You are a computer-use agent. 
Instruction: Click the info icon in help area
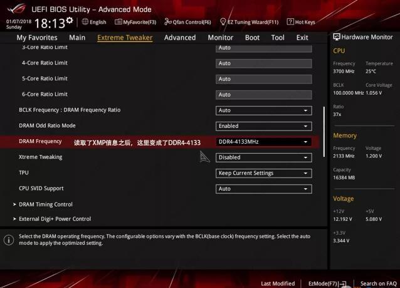9,240
